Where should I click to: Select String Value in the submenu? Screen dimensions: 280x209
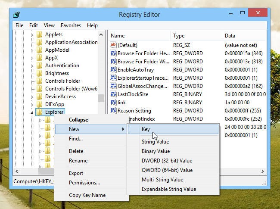pyautogui.click(x=173, y=142)
